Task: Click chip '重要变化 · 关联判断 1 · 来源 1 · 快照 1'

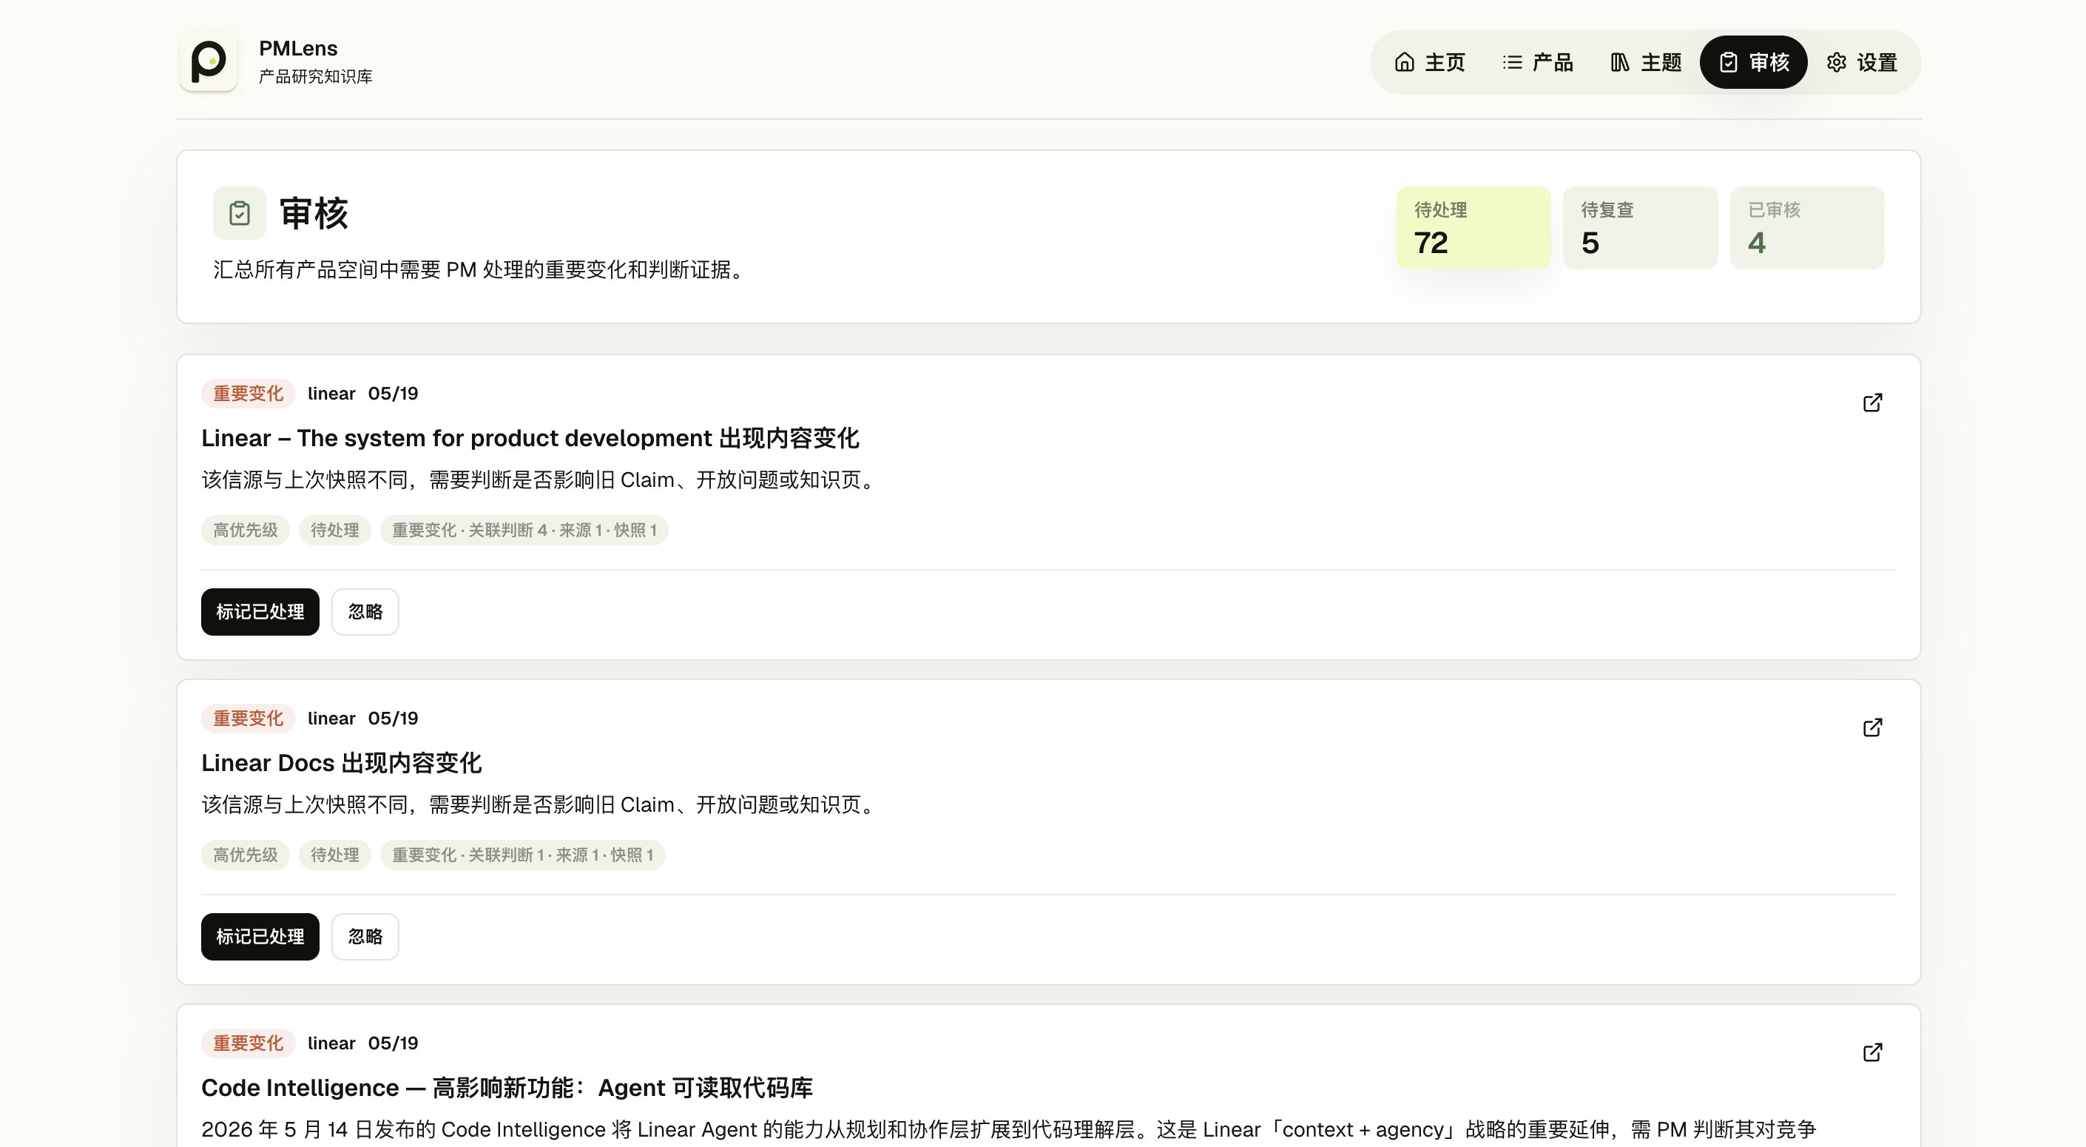Action: point(522,855)
